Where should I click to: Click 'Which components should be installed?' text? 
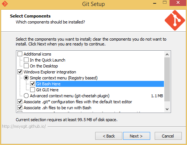(50, 22)
